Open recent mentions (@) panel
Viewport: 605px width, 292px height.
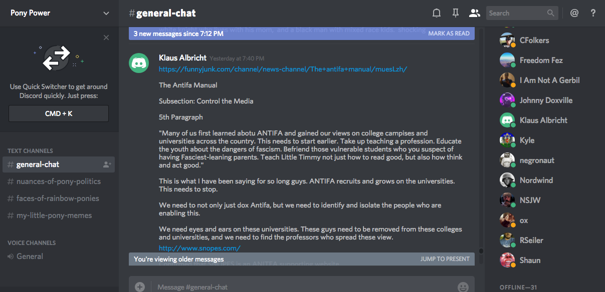[x=574, y=13]
